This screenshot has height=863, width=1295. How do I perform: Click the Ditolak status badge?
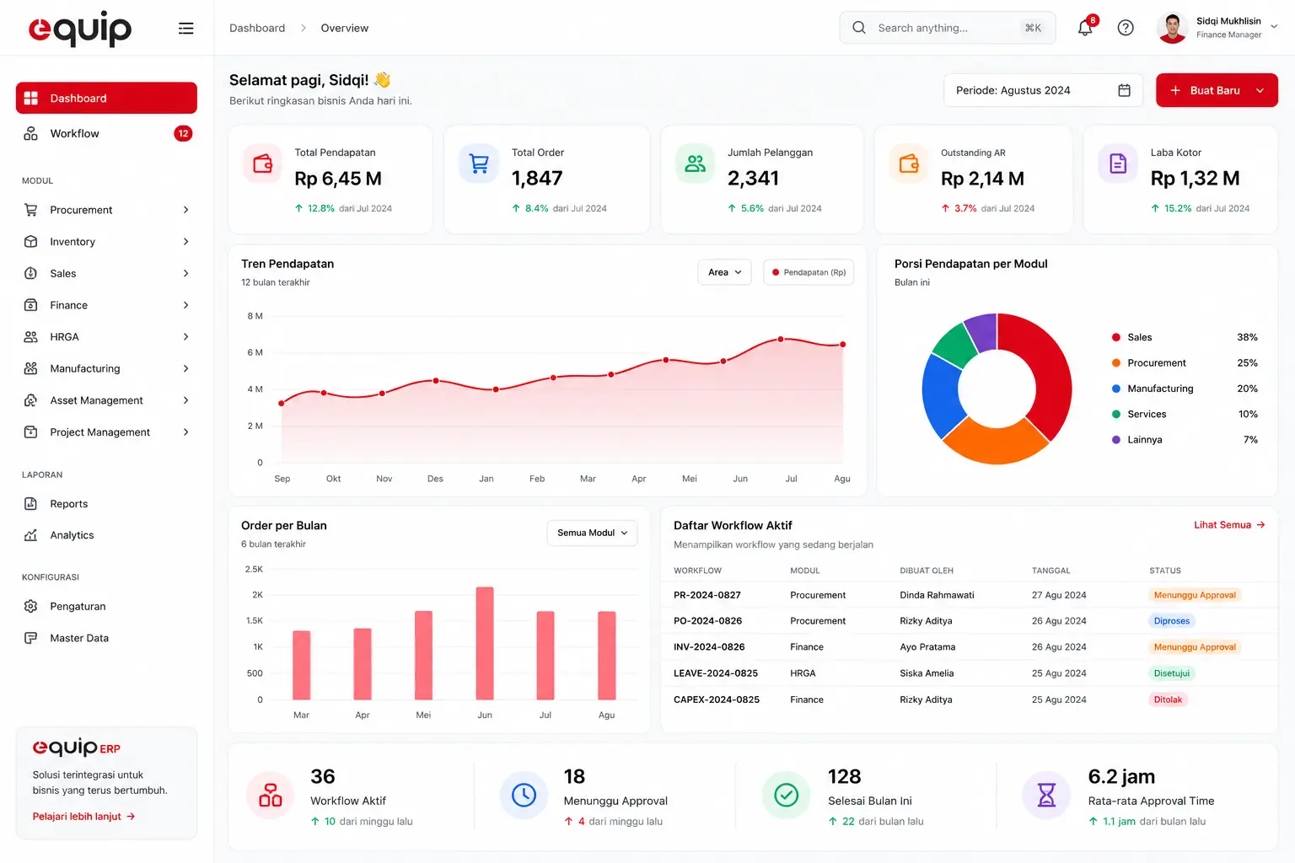click(x=1168, y=700)
